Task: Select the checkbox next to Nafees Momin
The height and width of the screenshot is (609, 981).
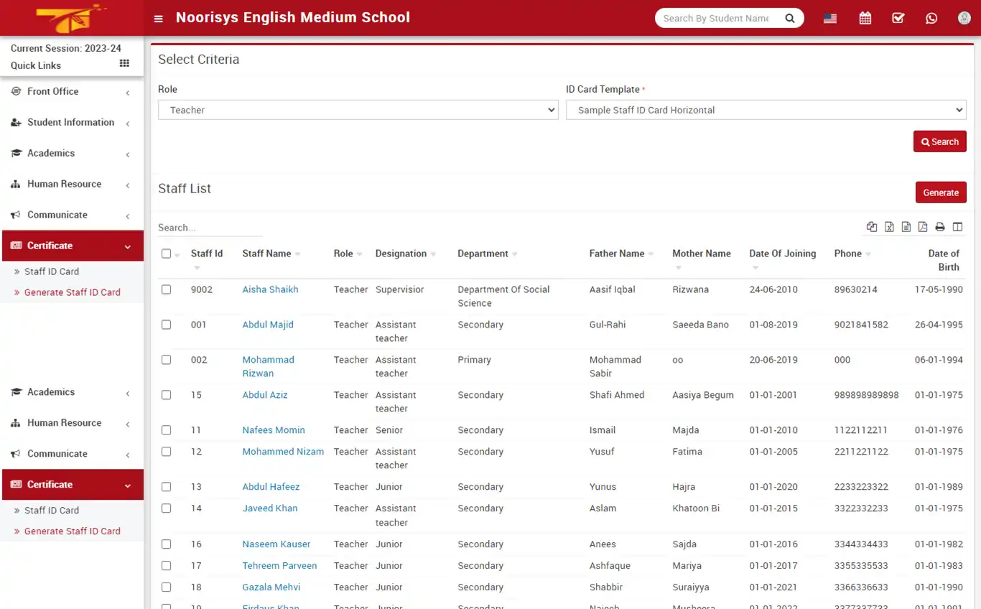Action: (166, 429)
